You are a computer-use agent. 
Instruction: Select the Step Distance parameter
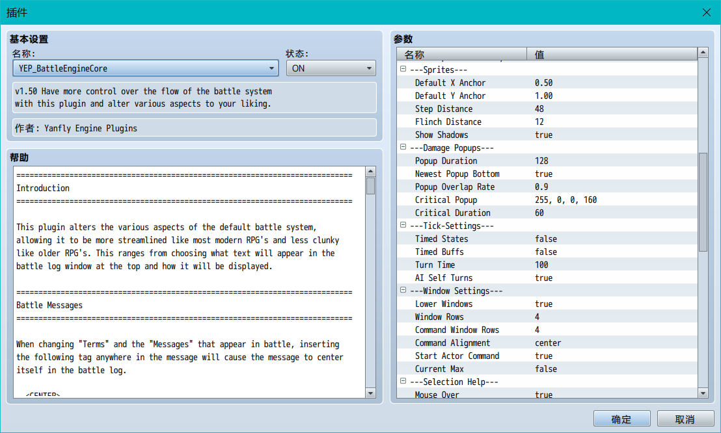click(547, 109)
